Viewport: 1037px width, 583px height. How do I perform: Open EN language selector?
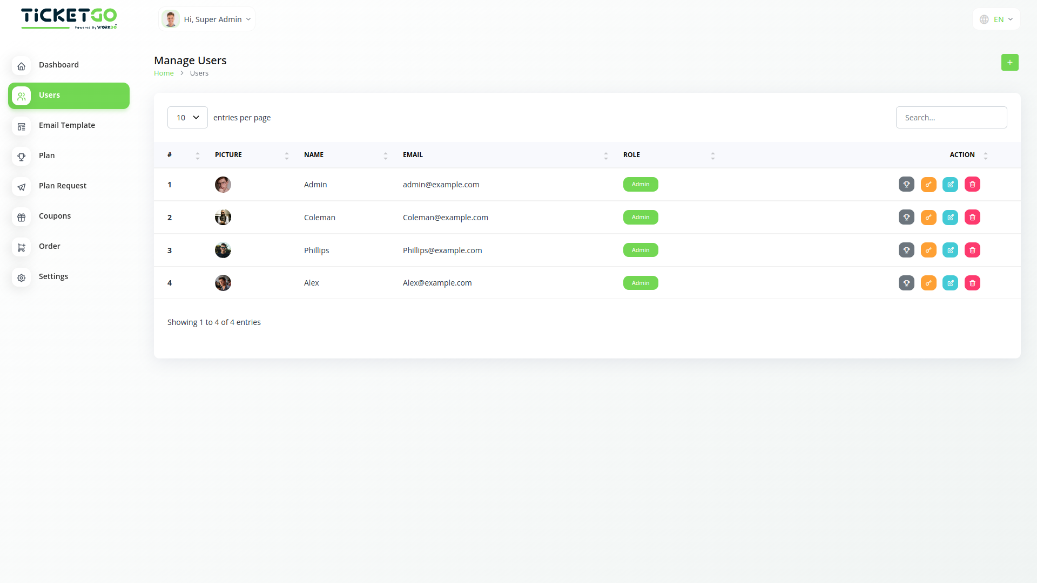(996, 19)
